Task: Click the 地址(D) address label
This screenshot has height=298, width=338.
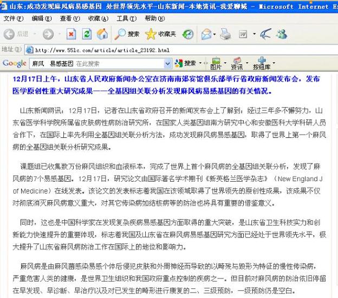Action: tap(11, 49)
